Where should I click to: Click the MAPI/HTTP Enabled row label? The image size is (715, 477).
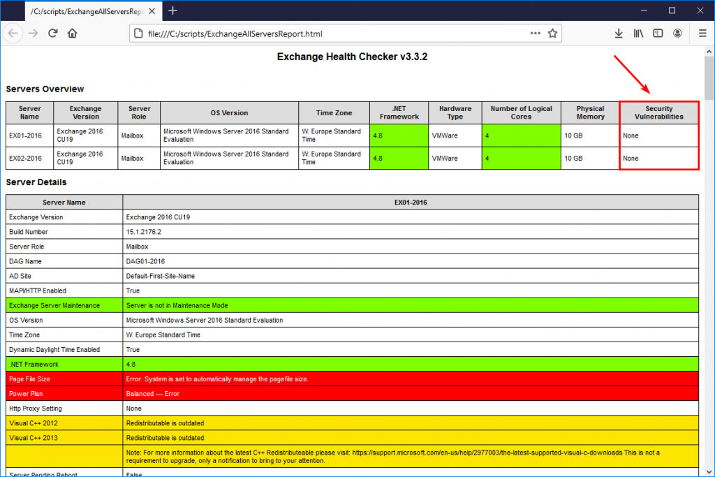(x=64, y=291)
